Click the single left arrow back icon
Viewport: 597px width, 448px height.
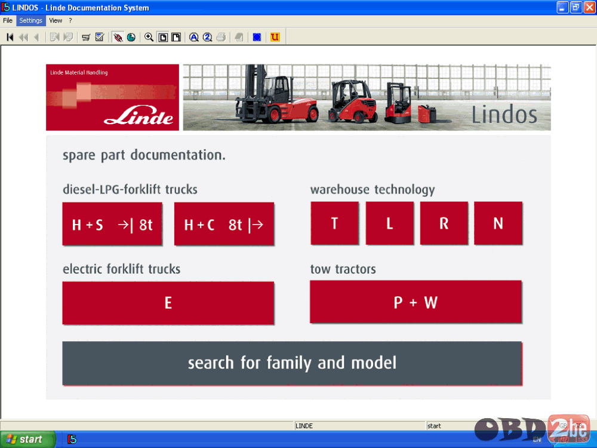[36, 37]
